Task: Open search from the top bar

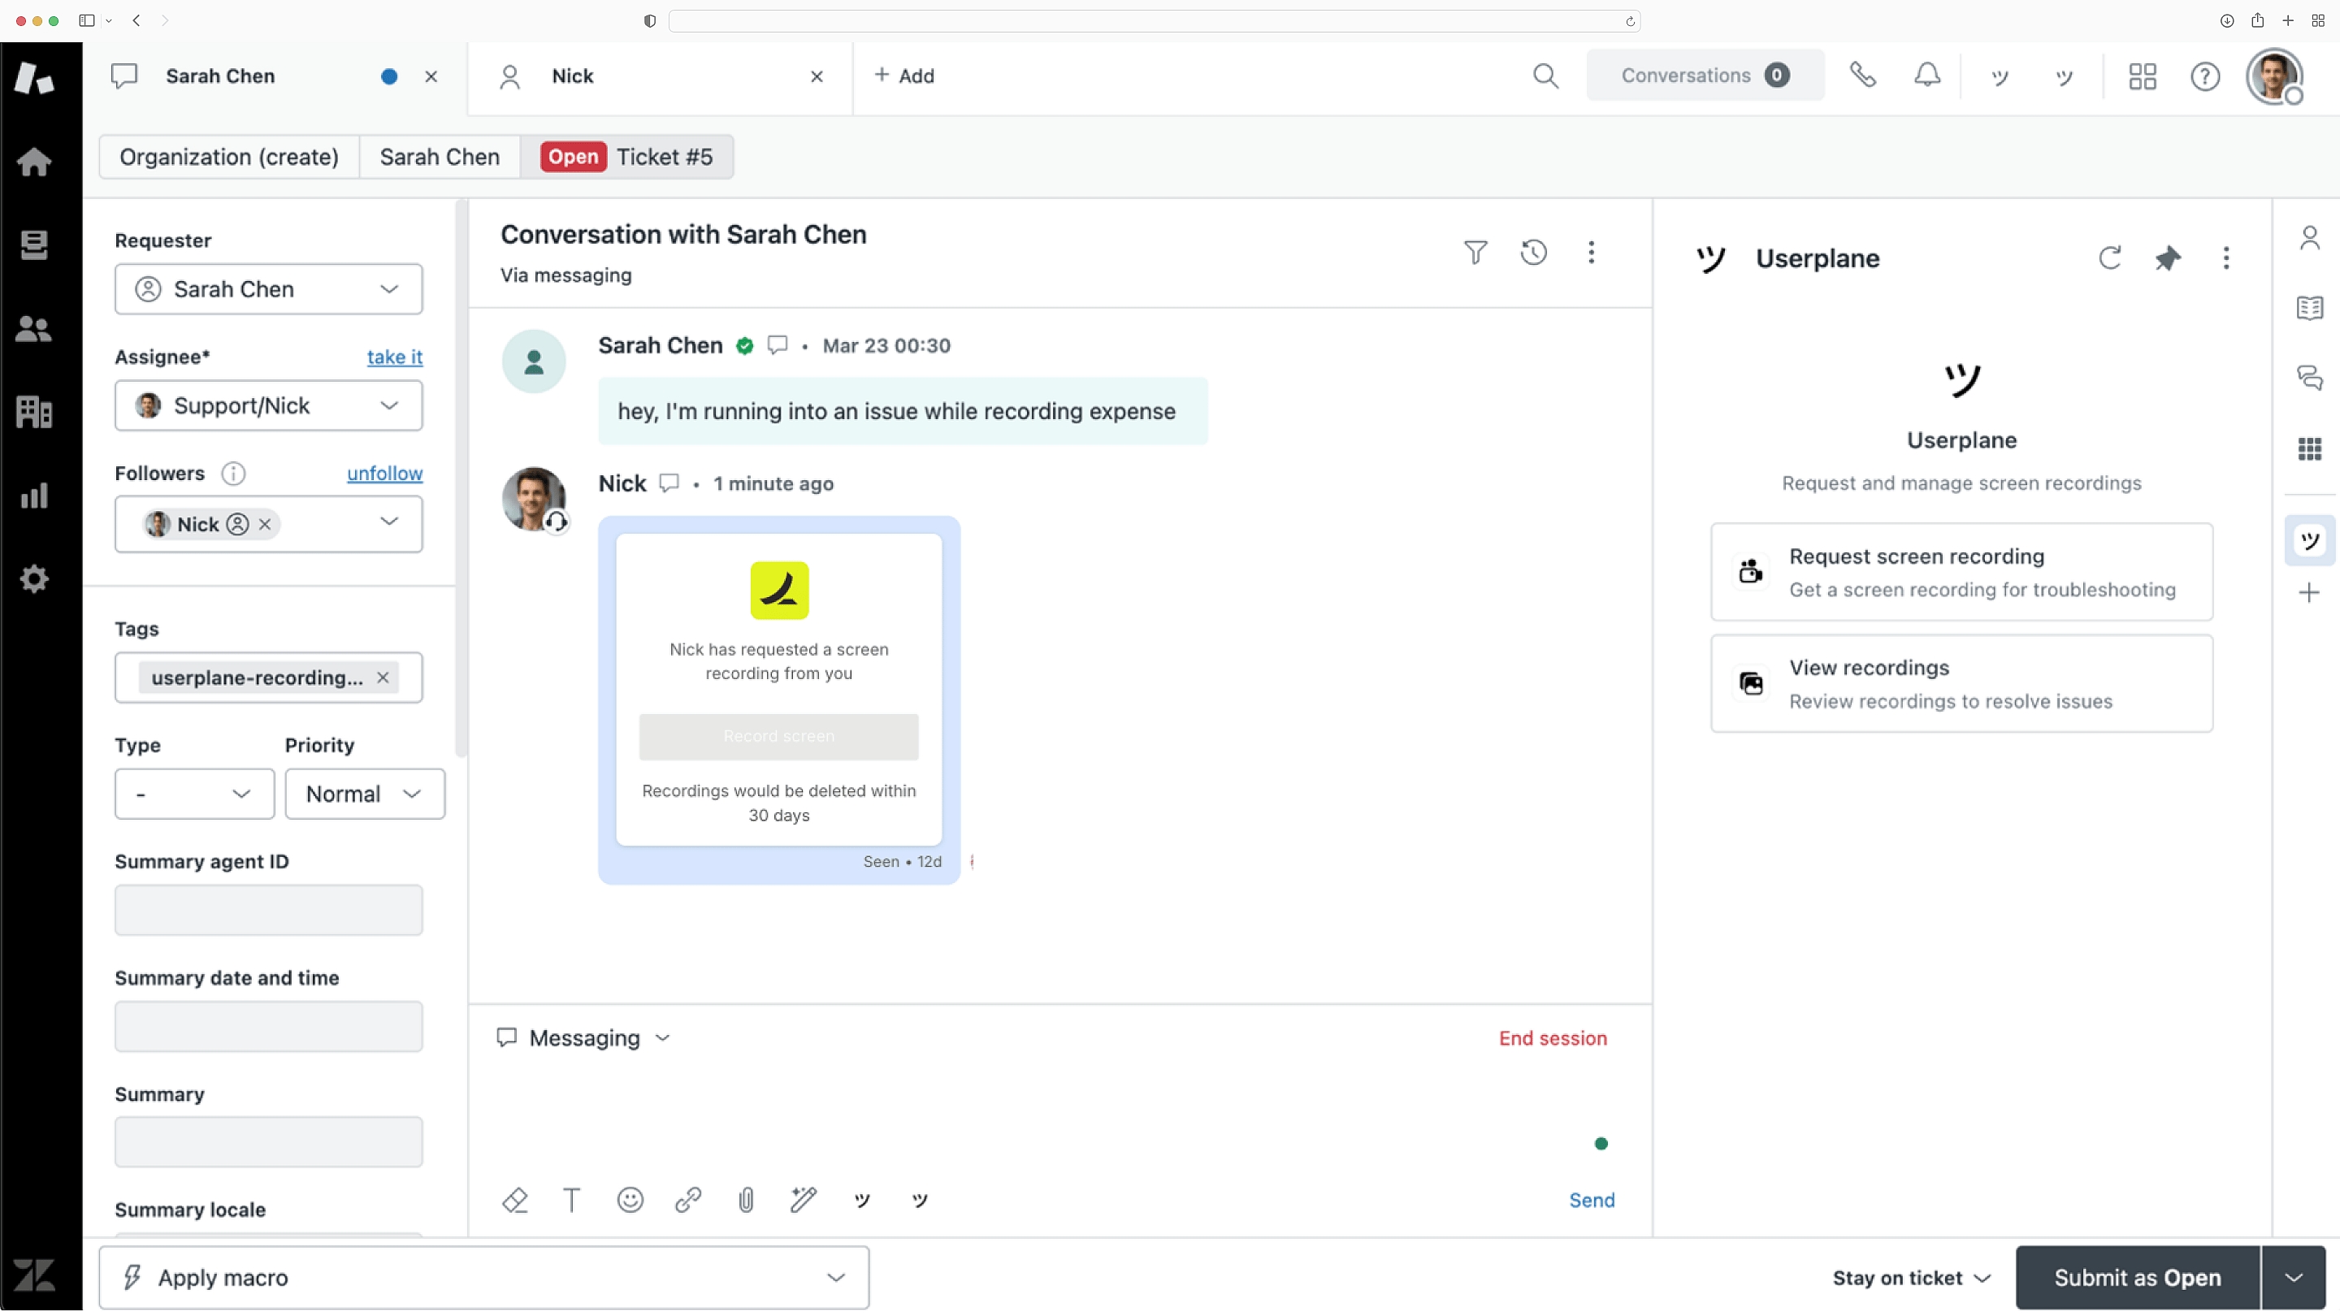Action: tap(1546, 76)
